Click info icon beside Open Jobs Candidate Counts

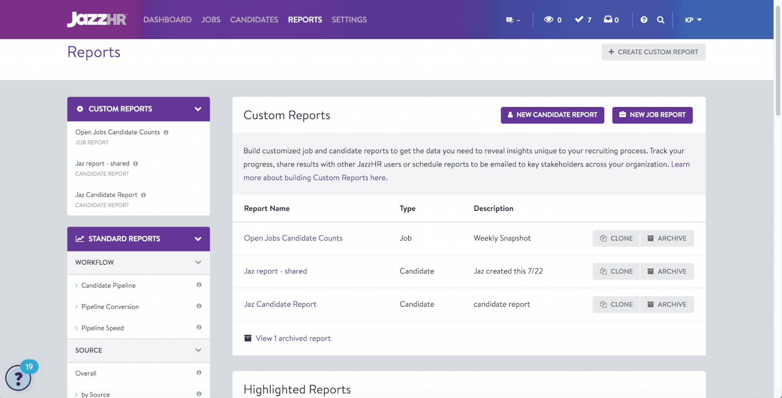click(166, 132)
